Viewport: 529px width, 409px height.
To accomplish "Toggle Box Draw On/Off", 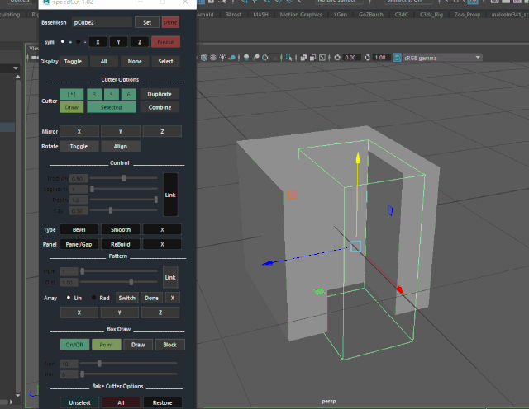I will coord(74,345).
